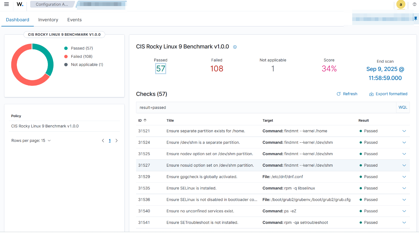This screenshot has width=419, height=240.
Task: Refresh the checks list
Action: [x=347, y=94]
